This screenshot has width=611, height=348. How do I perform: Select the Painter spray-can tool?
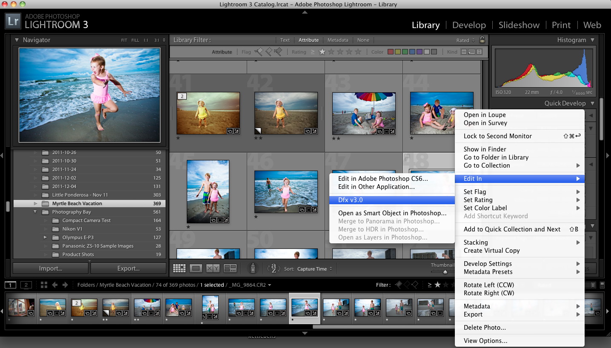click(x=253, y=268)
